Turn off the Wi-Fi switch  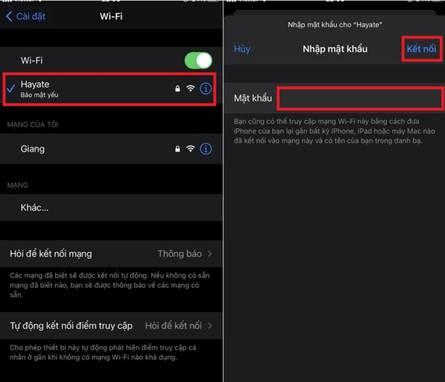pos(198,60)
